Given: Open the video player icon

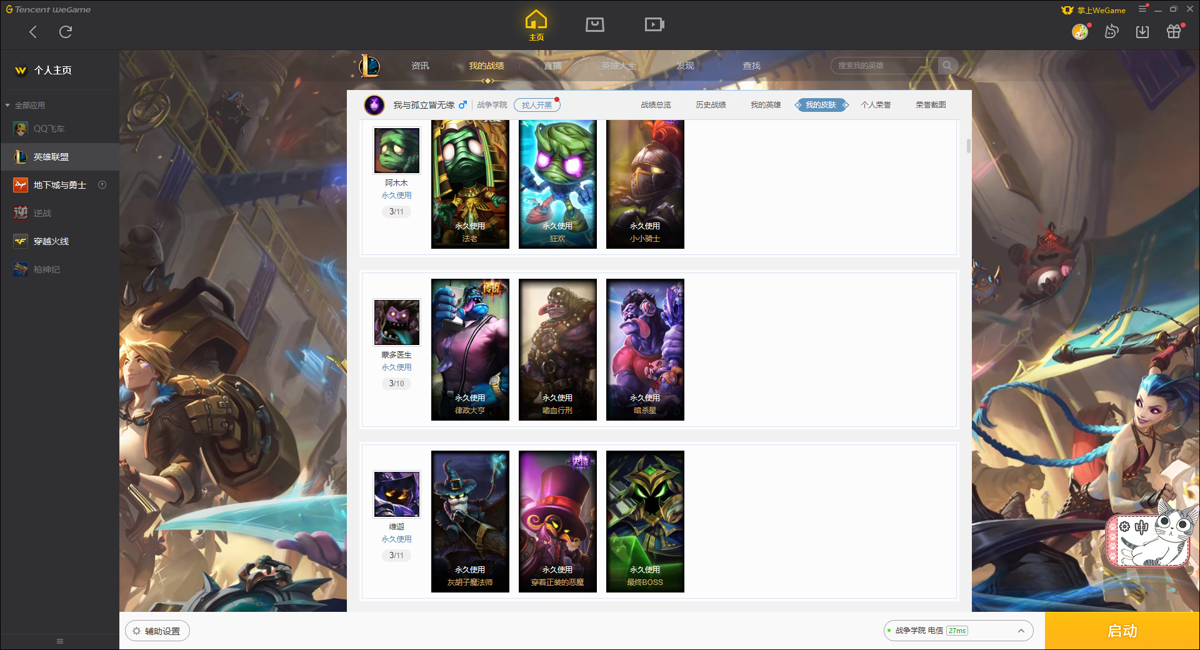Looking at the screenshot, I should point(654,24).
